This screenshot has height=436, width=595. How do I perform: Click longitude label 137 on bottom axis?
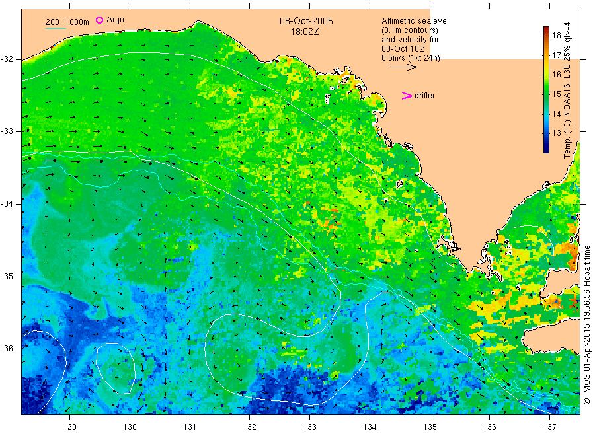[549, 427]
